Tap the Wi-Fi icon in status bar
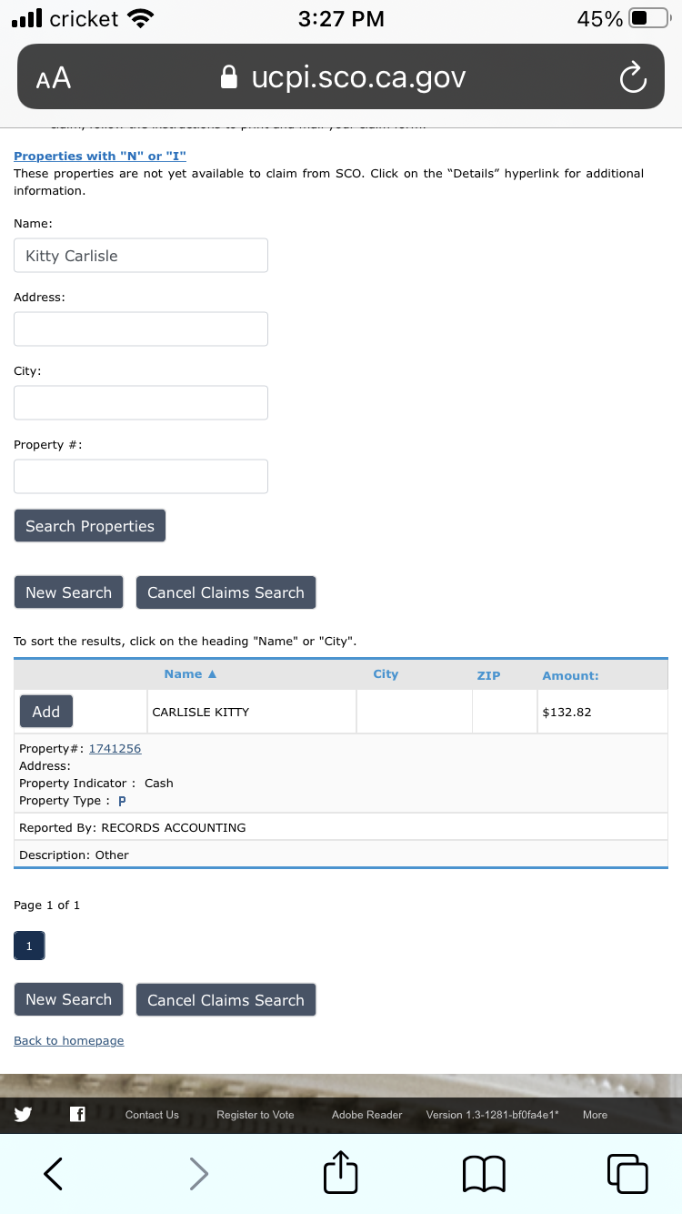Viewport: 682px width, 1214px height. 140,18
